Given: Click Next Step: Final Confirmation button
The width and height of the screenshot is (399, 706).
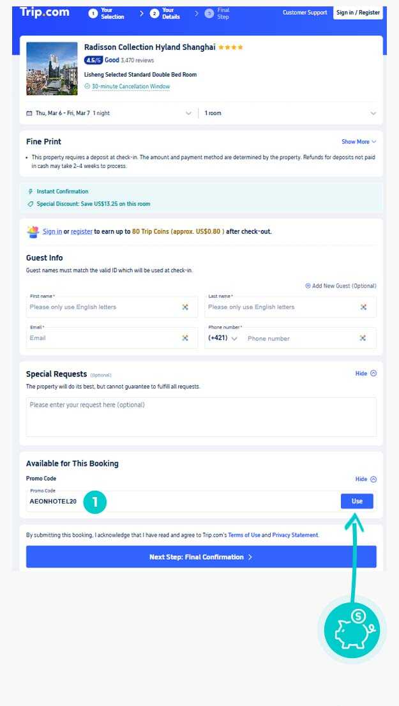Looking at the screenshot, I should [201, 557].
